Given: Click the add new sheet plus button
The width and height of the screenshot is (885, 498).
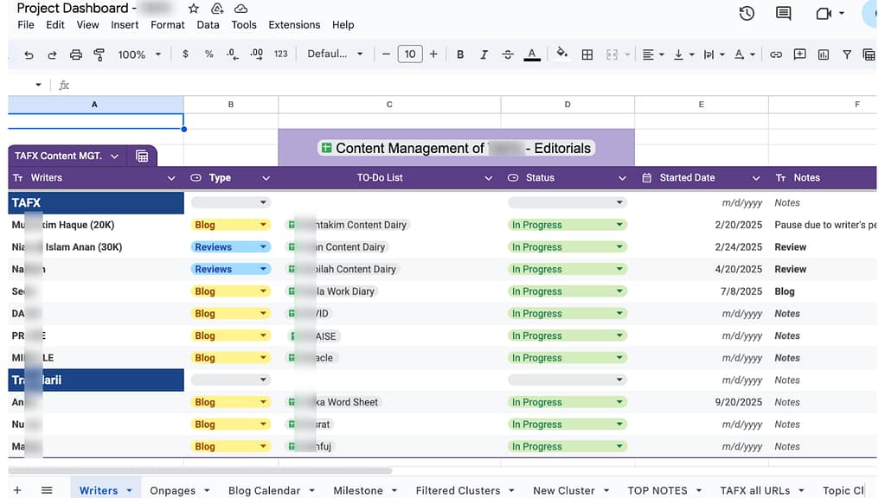Looking at the screenshot, I should (x=17, y=490).
